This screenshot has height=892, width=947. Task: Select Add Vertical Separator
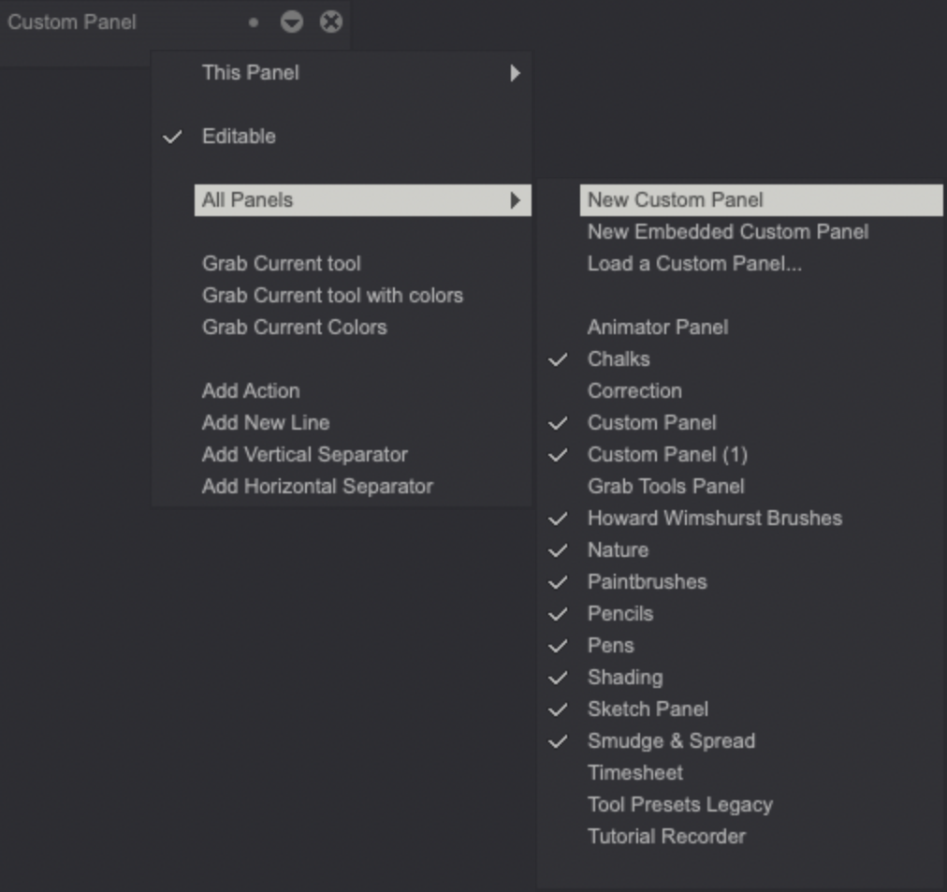pos(304,454)
